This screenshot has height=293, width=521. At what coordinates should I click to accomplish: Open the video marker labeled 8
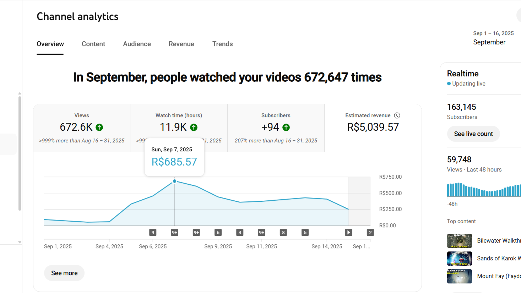click(x=283, y=232)
